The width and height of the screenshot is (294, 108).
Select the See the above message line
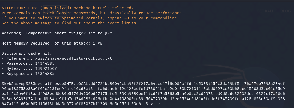(x=70, y=23)
